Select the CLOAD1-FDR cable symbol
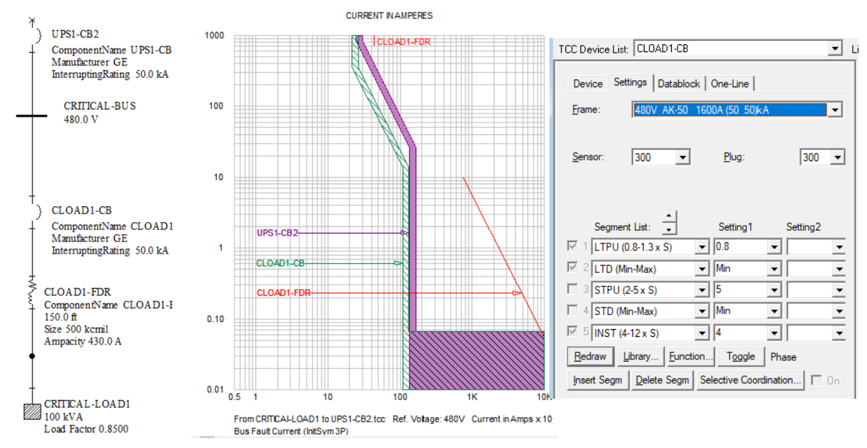 coord(32,291)
